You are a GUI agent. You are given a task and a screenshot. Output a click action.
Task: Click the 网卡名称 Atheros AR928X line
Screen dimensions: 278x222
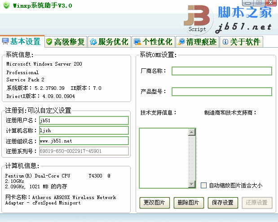61,200
